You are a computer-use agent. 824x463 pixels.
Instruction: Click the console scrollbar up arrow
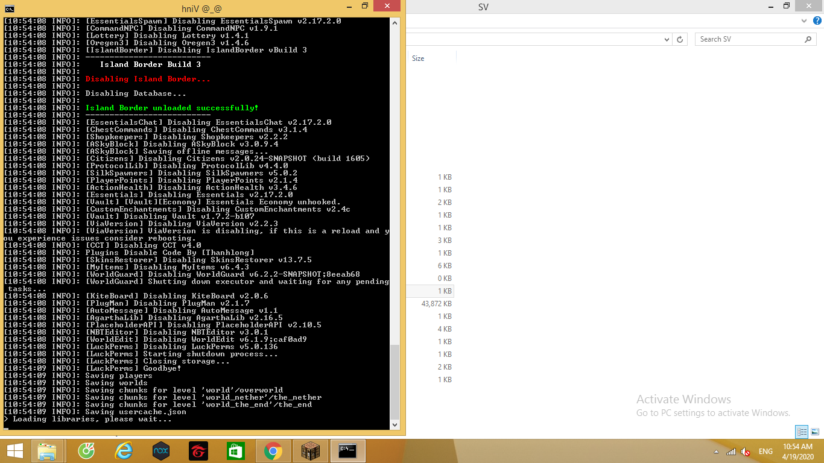pyautogui.click(x=395, y=22)
